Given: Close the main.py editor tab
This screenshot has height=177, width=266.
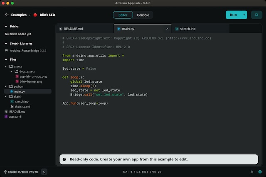Looking at the screenshot, I should click(x=167, y=29).
